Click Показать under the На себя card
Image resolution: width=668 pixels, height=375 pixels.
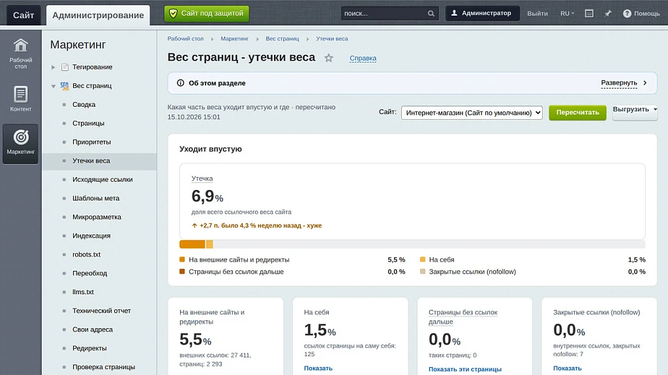tap(318, 368)
